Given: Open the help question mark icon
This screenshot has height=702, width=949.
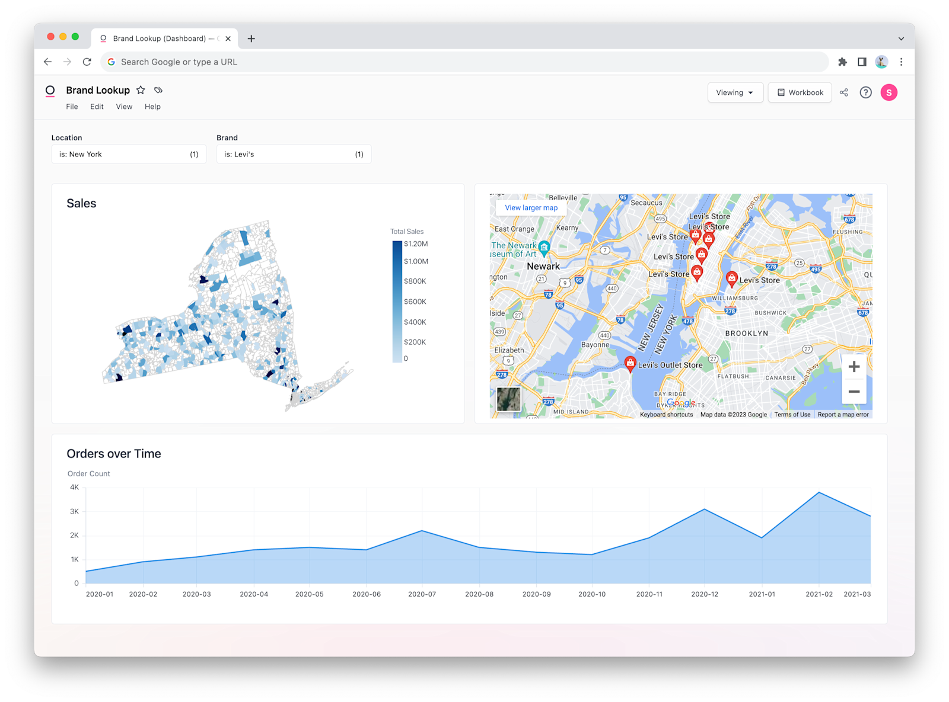Looking at the screenshot, I should point(865,92).
